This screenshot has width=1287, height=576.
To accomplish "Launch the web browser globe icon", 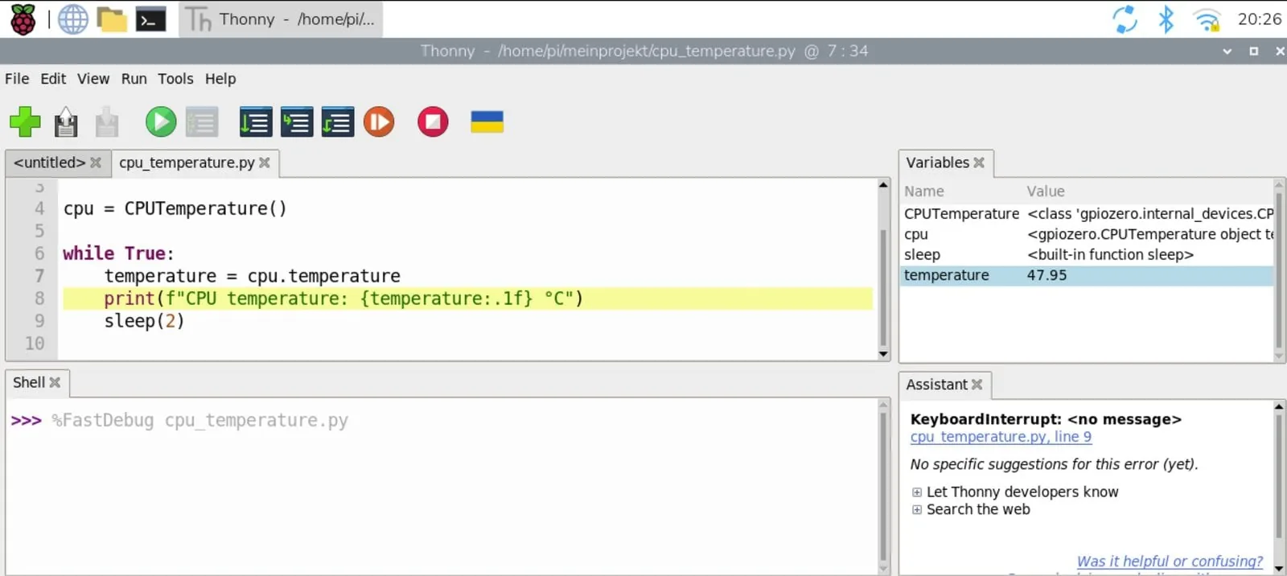I will [73, 19].
